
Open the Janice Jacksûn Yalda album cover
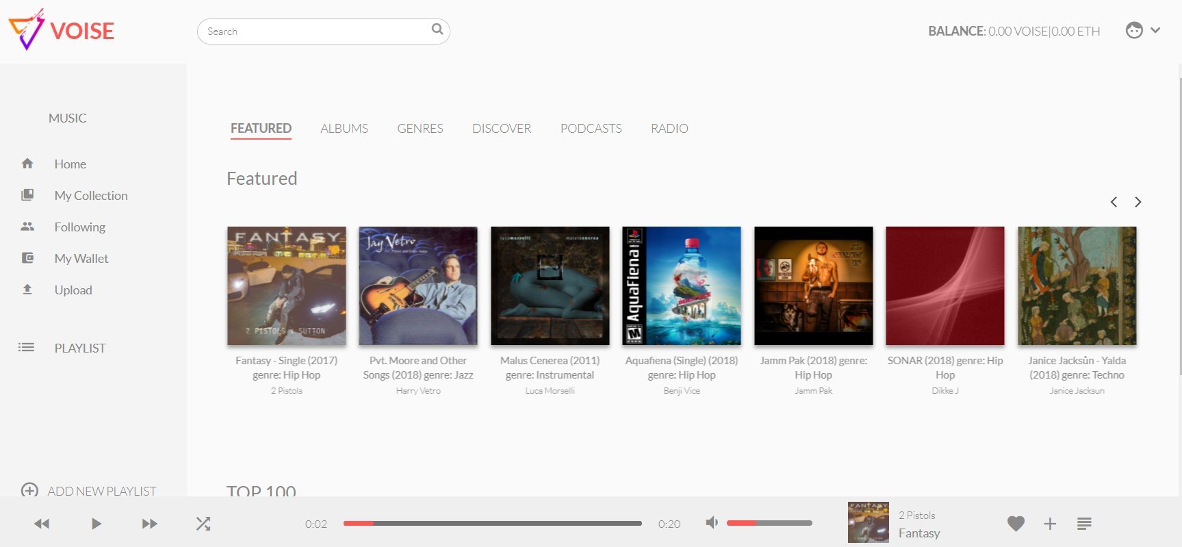1077,285
